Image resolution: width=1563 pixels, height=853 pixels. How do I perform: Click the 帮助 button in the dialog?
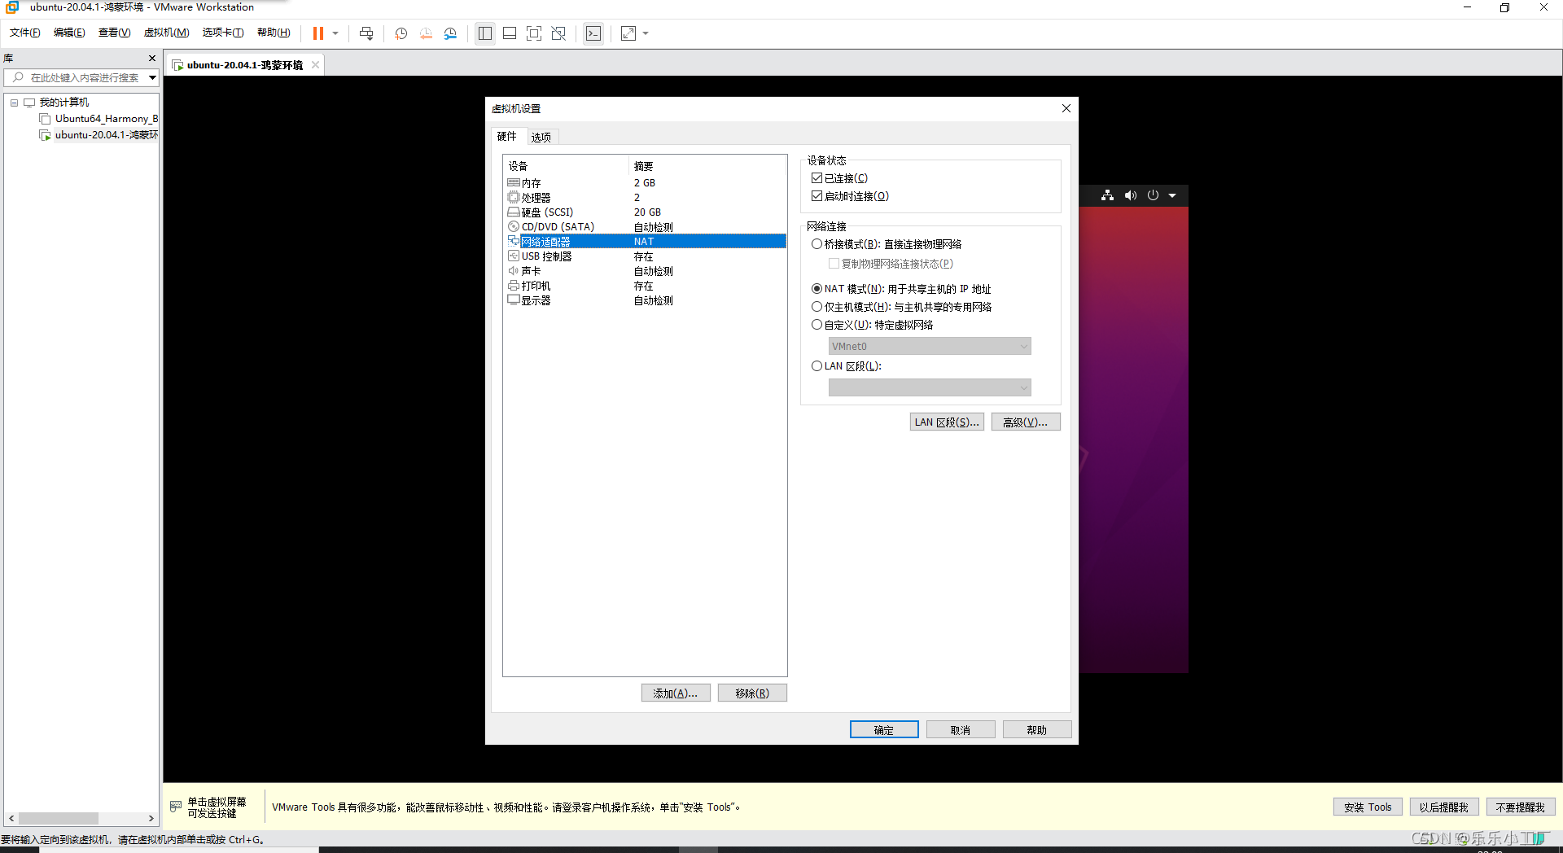(1037, 729)
